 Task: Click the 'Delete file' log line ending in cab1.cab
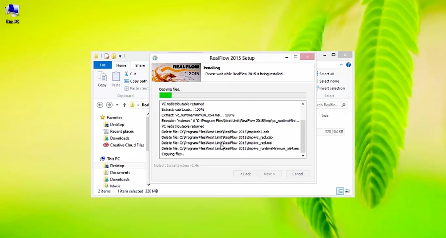click(x=216, y=132)
